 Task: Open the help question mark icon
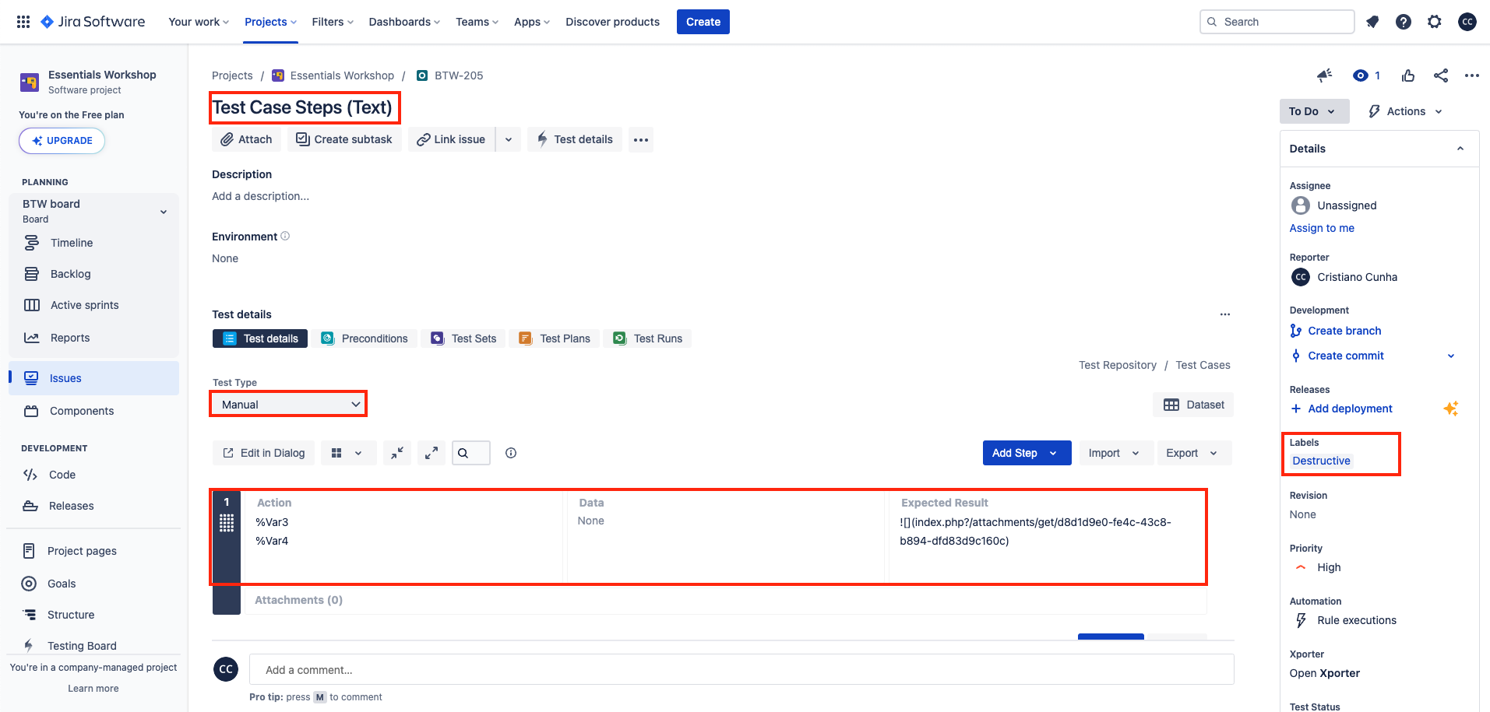pos(1404,22)
